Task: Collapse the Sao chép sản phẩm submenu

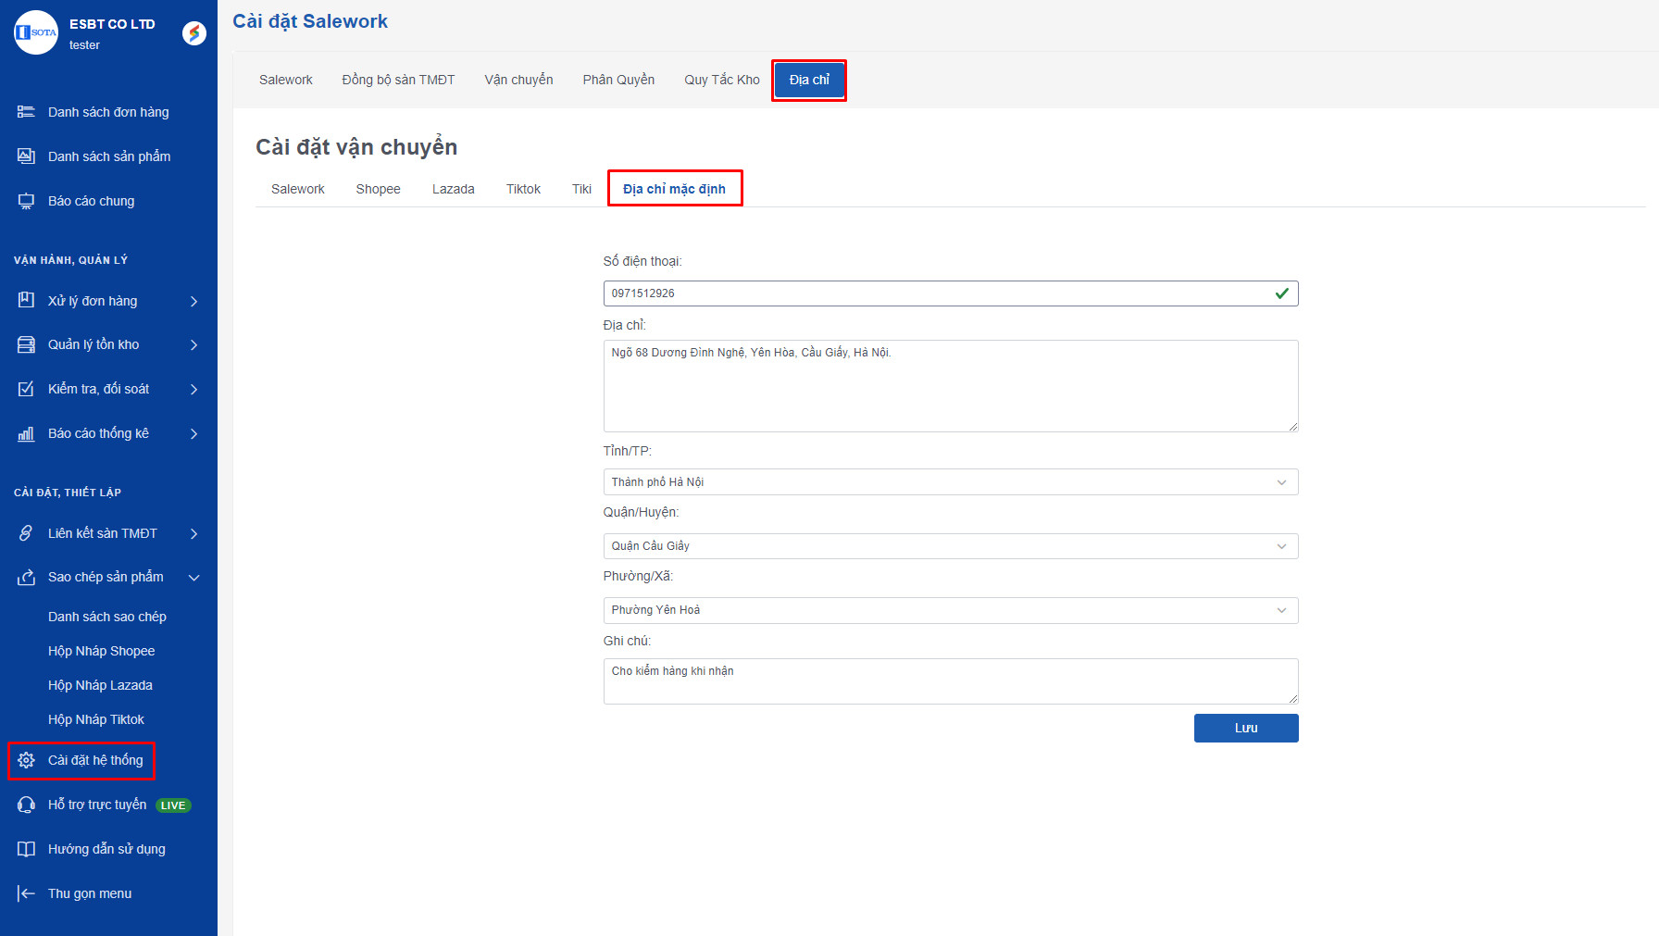Action: pyautogui.click(x=193, y=578)
